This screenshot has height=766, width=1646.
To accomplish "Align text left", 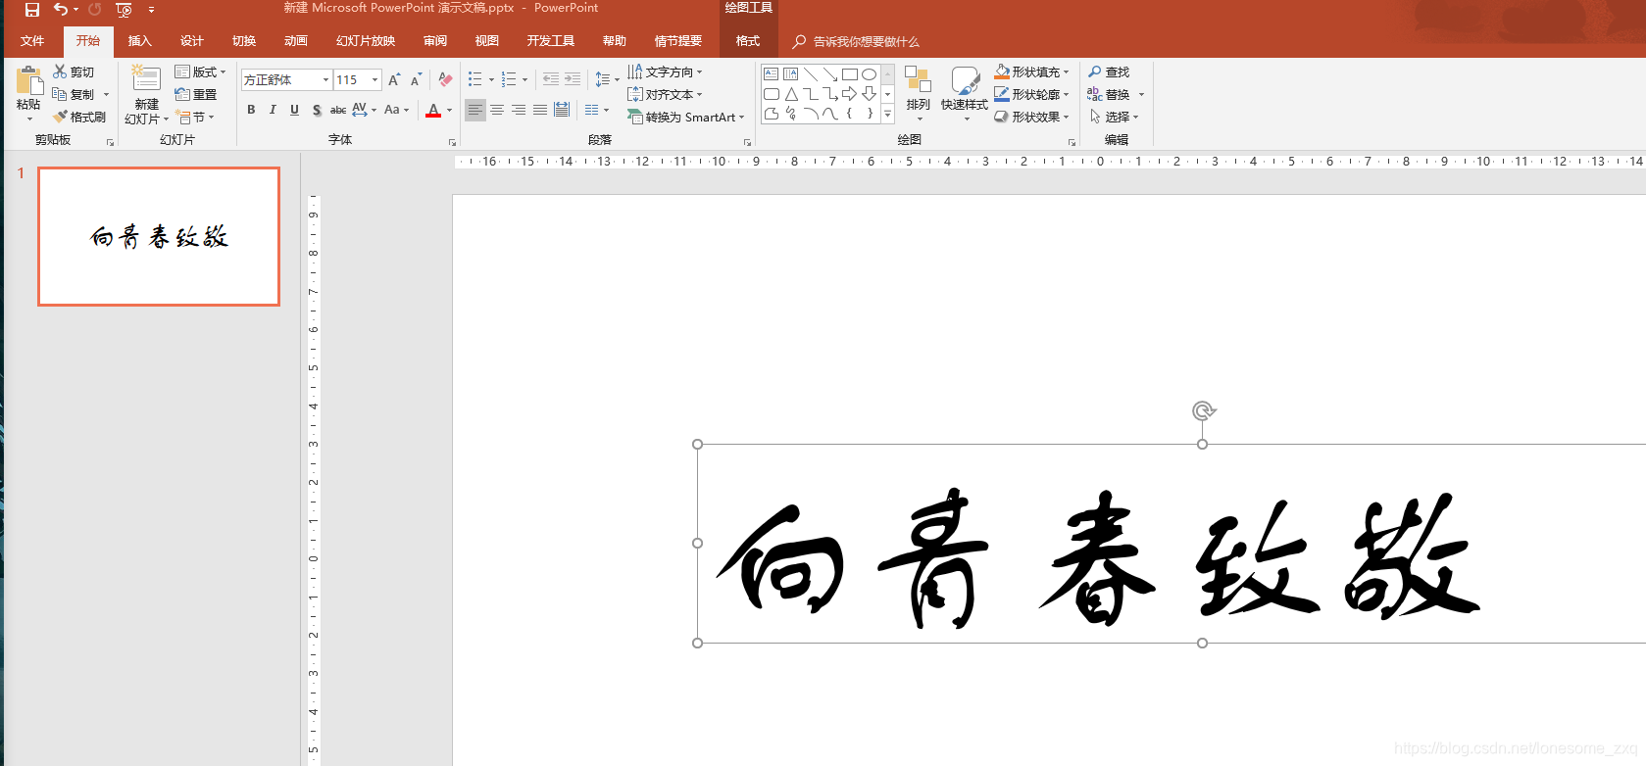I will click(x=475, y=110).
